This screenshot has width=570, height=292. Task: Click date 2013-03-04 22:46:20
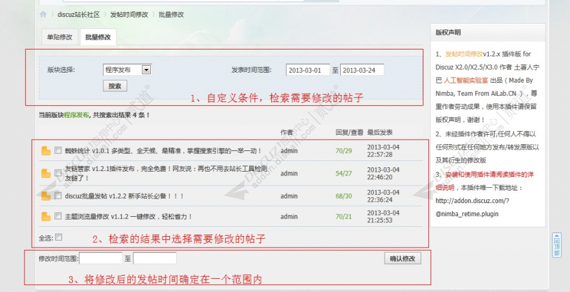383,174
